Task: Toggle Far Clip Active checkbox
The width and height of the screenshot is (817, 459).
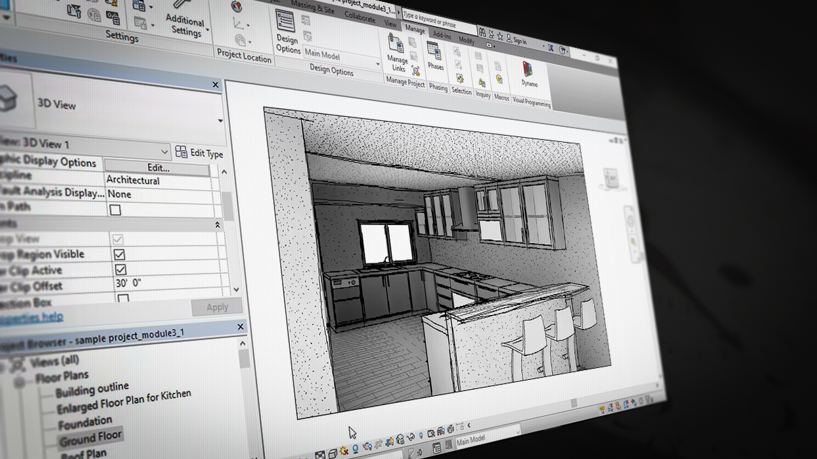Action: tap(120, 270)
